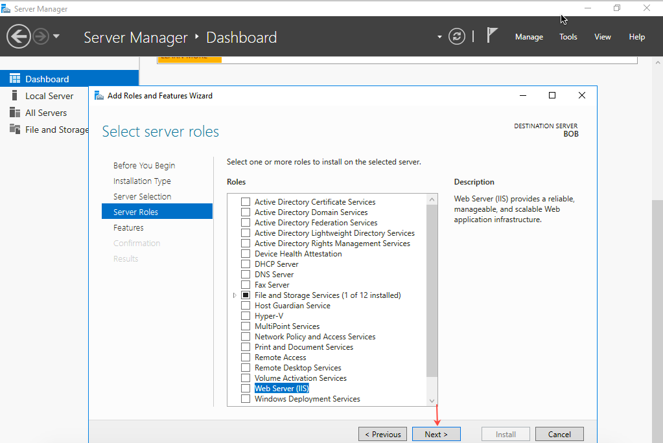Image resolution: width=663 pixels, height=443 pixels.
Task: Open the navigation history dropdown arrow
Action: click(x=56, y=36)
